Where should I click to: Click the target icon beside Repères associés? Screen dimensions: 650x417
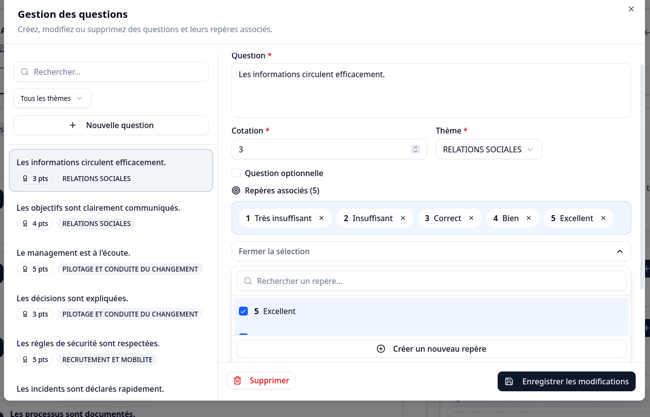click(236, 190)
